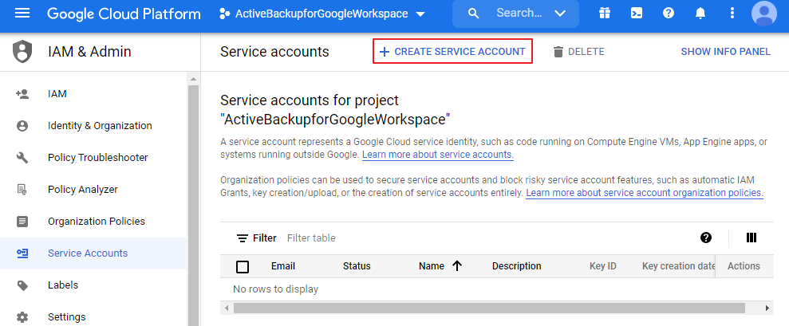
Task: Open the three-dot settings menu
Action: (732, 14)
